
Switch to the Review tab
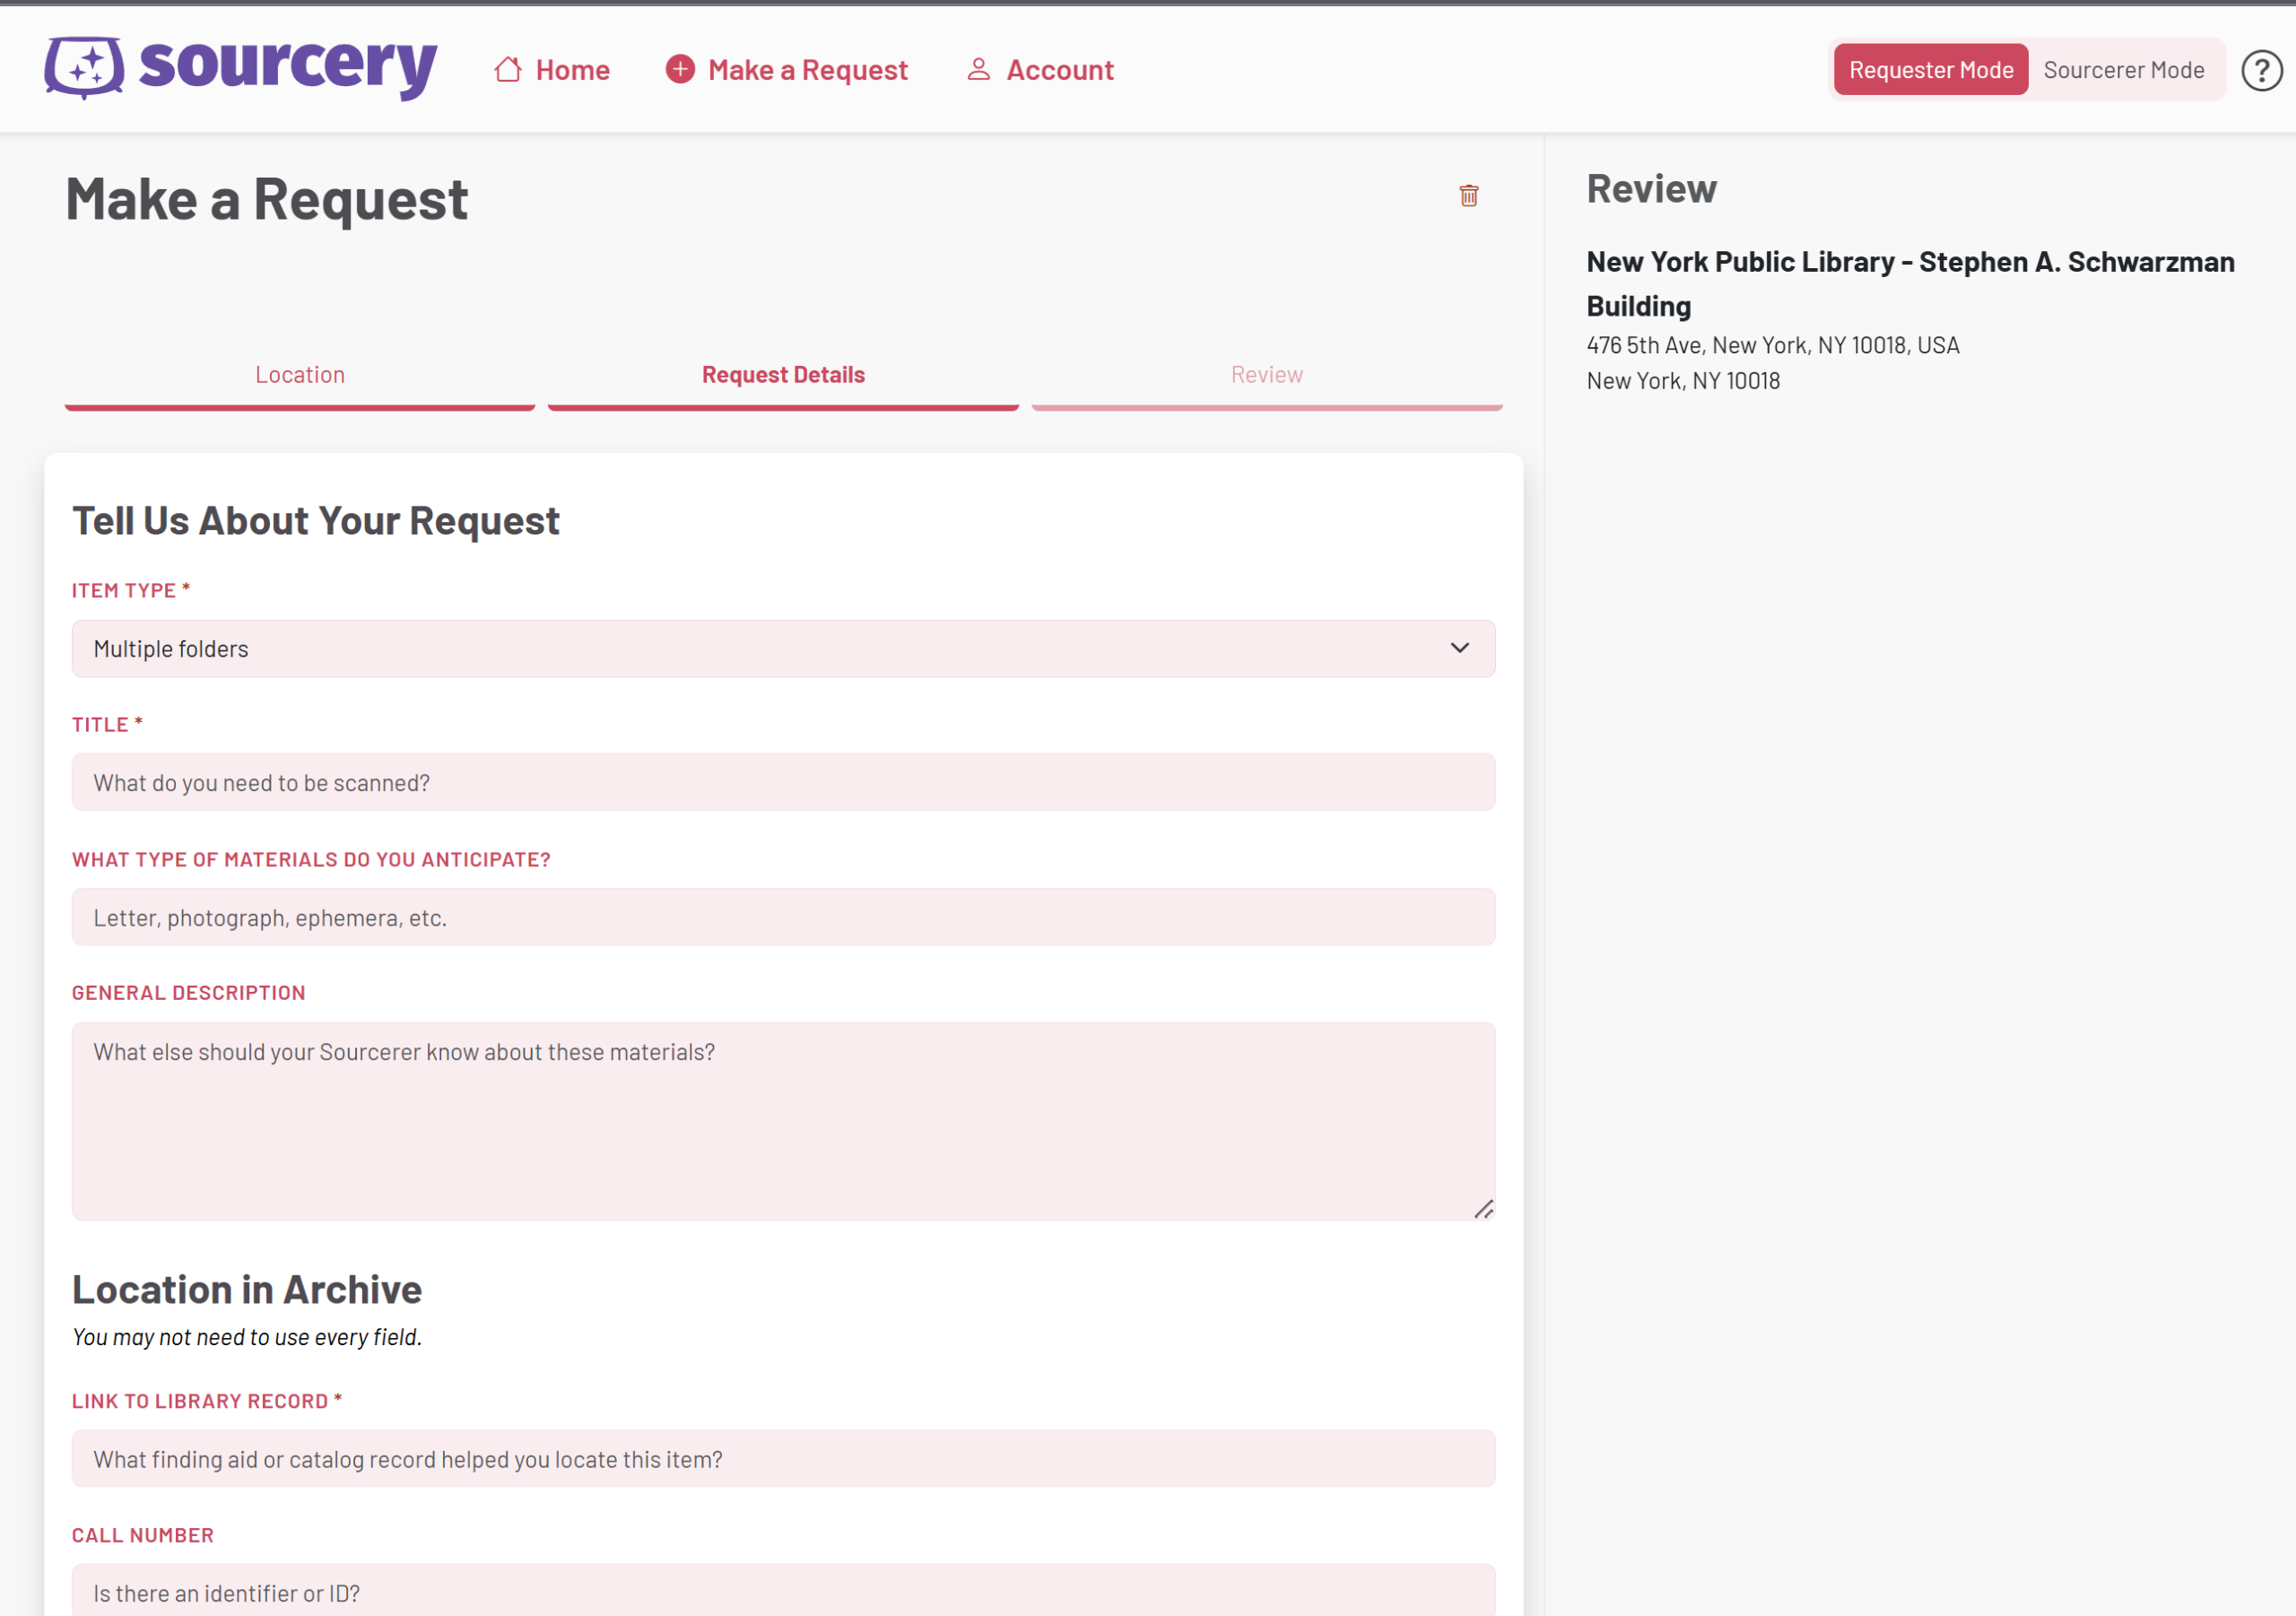click(1266, 374)
